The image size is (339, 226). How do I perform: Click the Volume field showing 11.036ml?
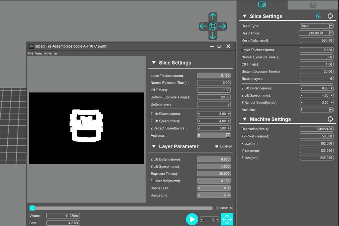click(x=63, y=216)
